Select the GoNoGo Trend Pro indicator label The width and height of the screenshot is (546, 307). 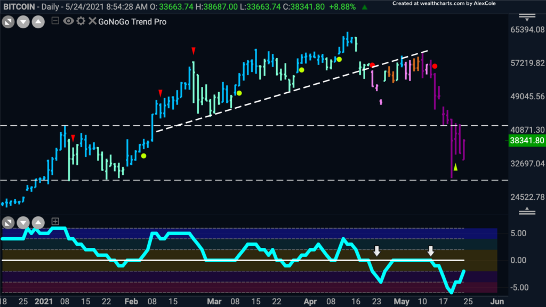point(132,21)
